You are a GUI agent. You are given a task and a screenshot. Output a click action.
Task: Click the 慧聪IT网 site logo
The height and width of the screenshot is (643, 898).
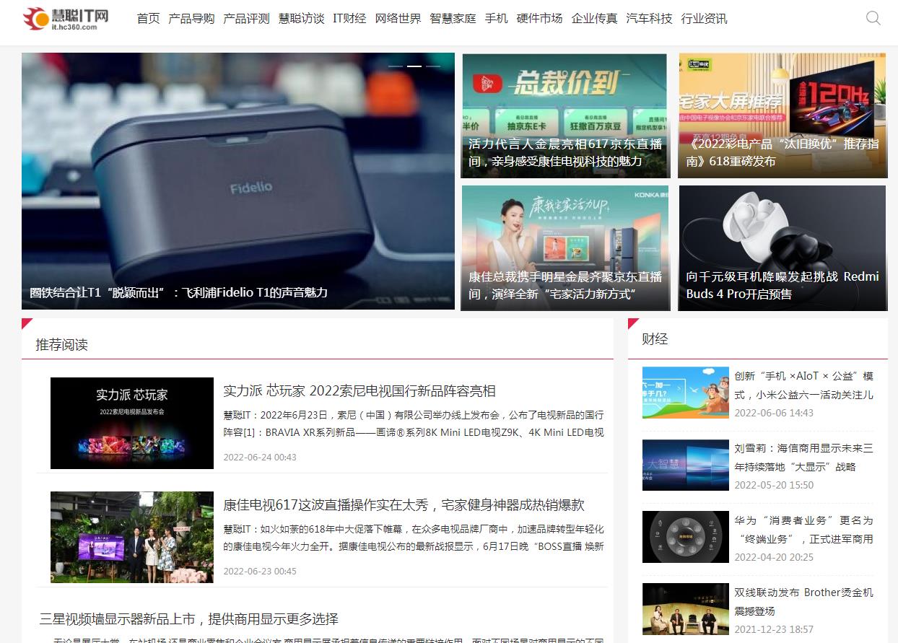pos(66,19)
